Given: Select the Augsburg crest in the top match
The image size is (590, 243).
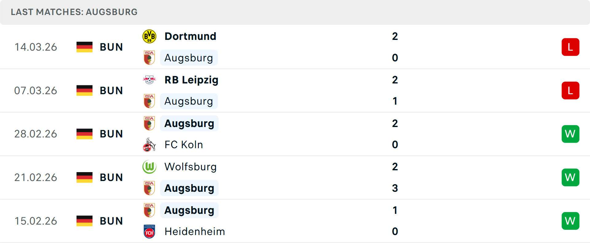Looking at the screenshot, I should click(149, 58).
